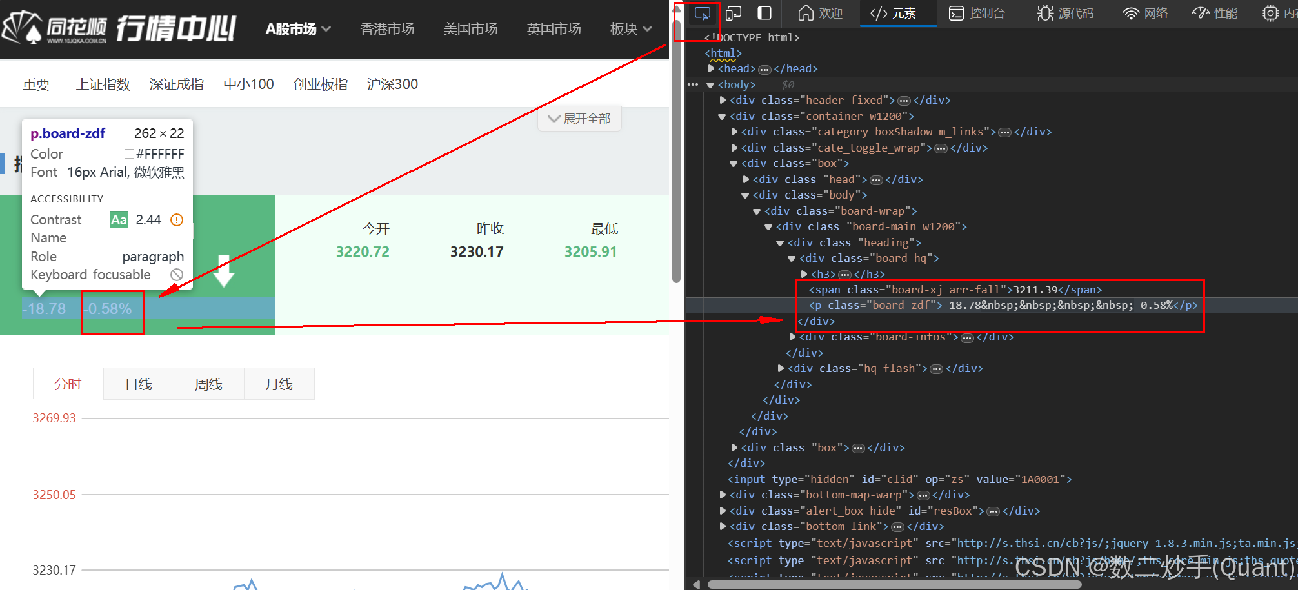Click the 昨收 value 3230.17
Viewport: 1298px width, 590px height.
coord(477,252)
